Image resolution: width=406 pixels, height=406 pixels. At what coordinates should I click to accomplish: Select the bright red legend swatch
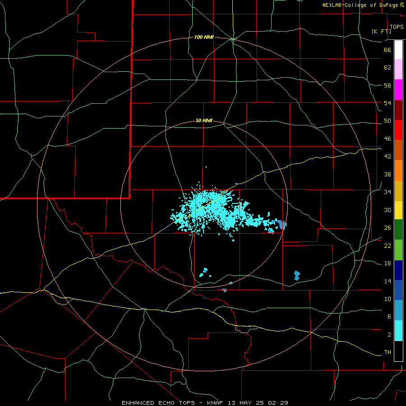pos(398,130)
